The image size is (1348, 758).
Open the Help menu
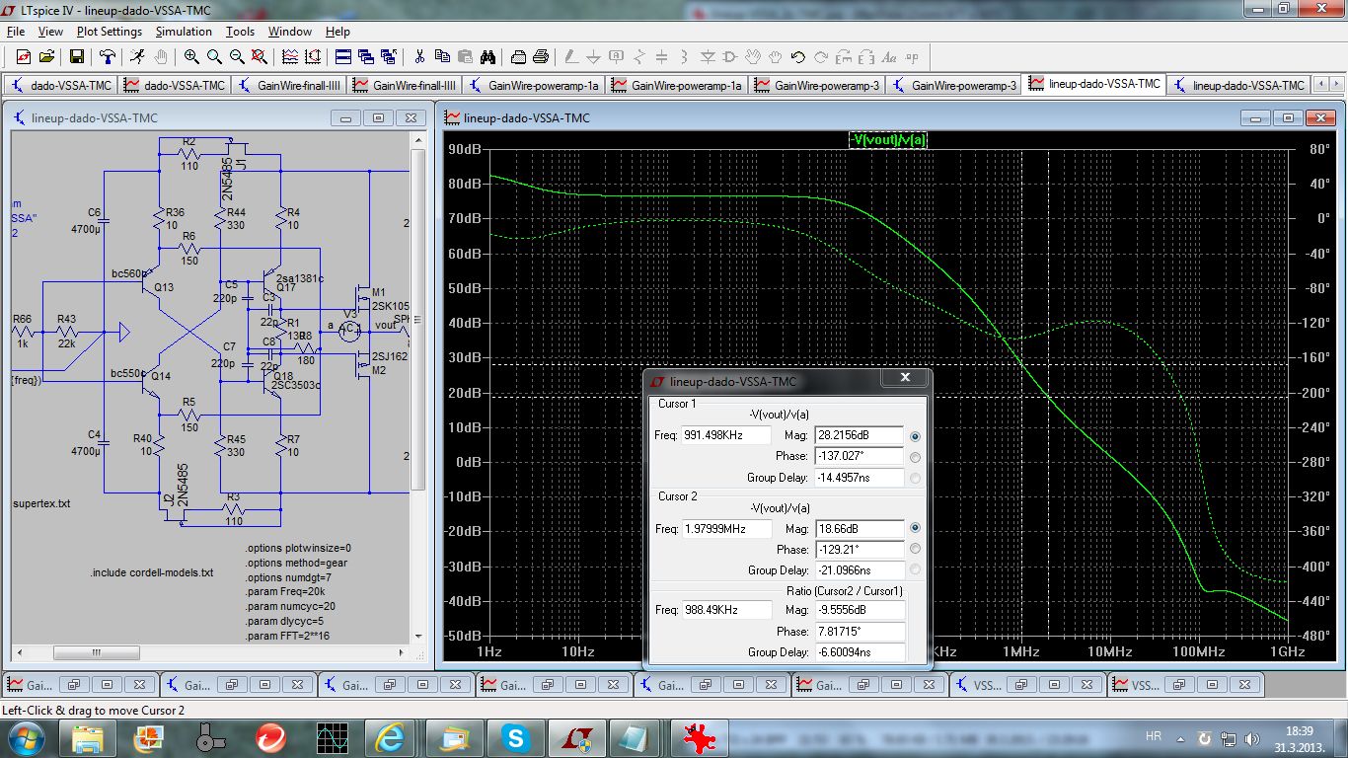point(337,32)
